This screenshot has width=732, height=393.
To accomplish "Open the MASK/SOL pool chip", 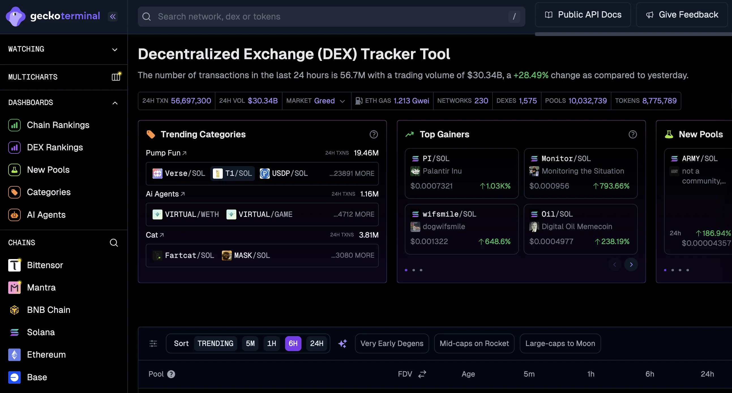I will tap(246, 255).
